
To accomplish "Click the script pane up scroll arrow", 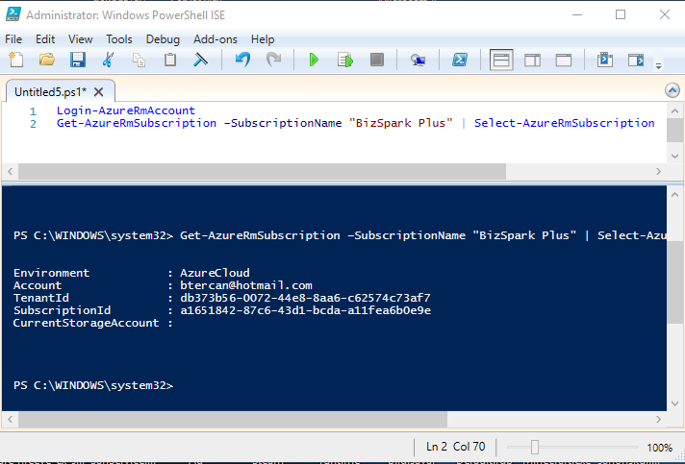I will click(674, 111).
